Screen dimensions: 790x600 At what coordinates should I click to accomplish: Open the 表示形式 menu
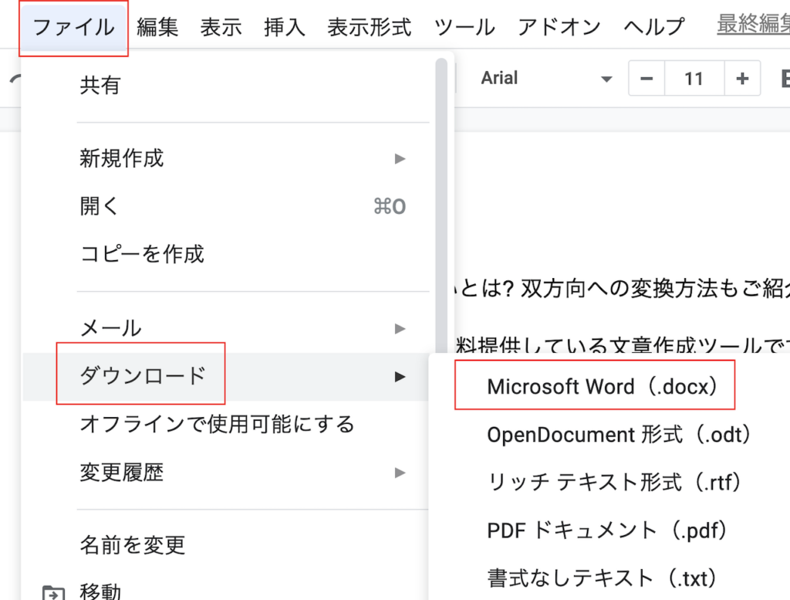370,27
